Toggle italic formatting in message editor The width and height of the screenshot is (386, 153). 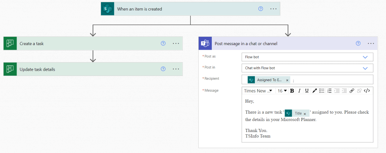[x=299, y=91]
